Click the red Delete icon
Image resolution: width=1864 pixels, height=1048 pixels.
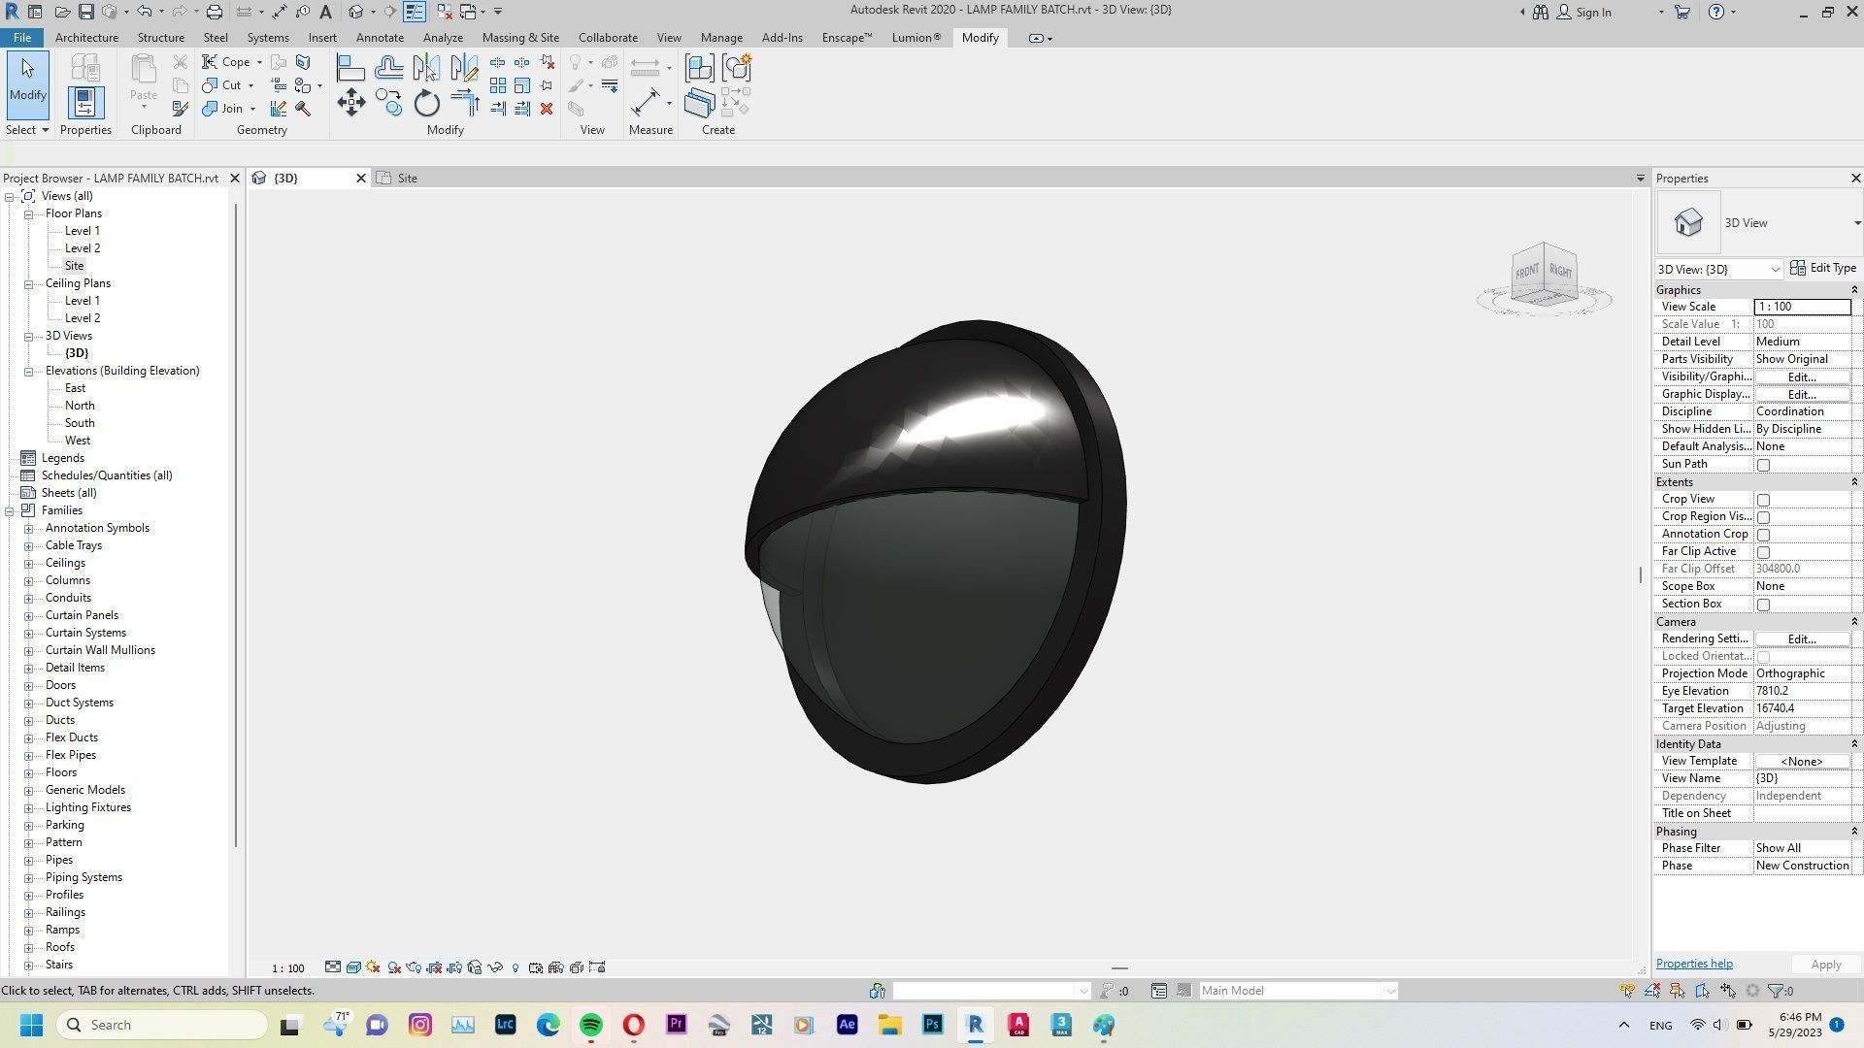(x=547, y=109)
